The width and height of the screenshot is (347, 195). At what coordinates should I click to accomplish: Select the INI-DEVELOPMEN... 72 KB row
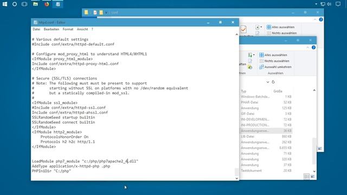coord(266,119)
